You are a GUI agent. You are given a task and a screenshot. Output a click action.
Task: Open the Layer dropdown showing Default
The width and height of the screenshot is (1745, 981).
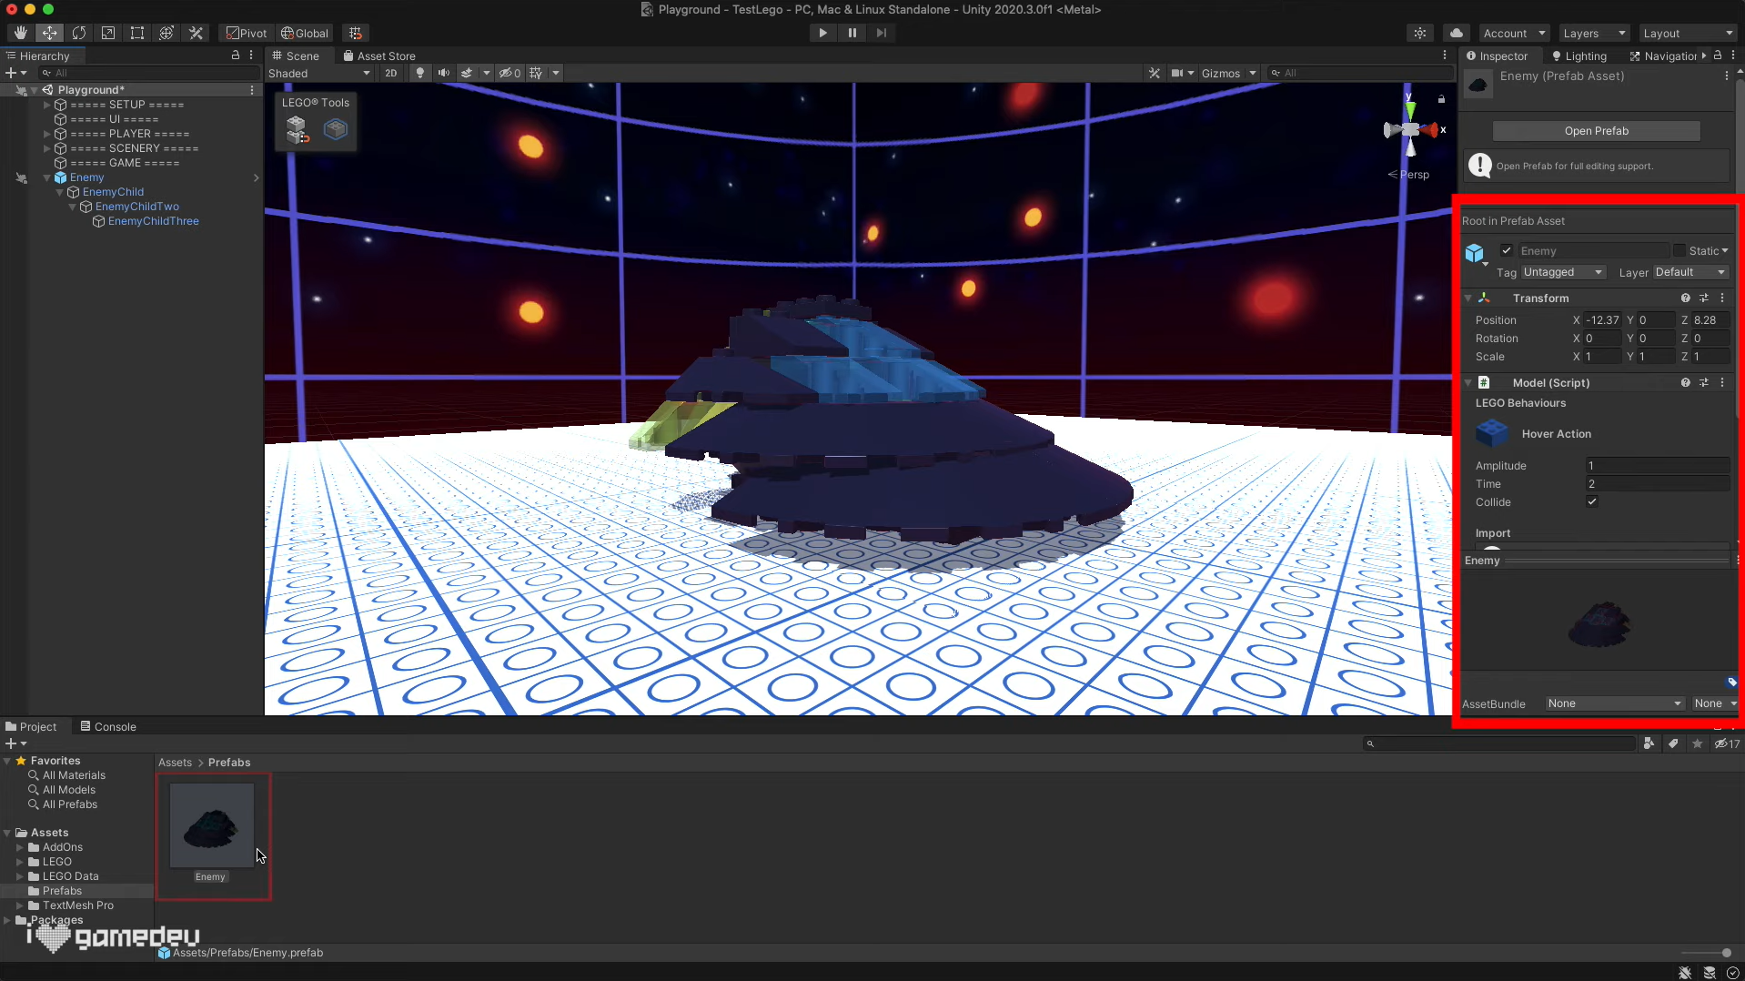pos(1690,272)
